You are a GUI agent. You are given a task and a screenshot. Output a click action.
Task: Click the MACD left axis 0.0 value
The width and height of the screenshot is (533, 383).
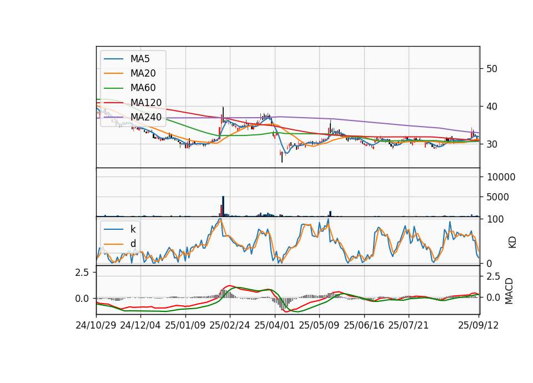coord(82,299)
